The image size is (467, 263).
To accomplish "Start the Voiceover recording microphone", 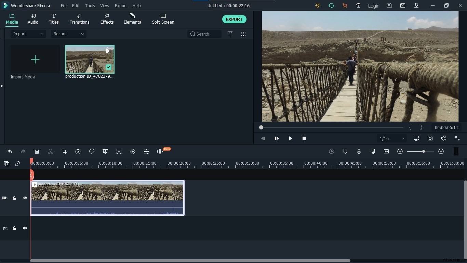I will [x=359, y=152].
